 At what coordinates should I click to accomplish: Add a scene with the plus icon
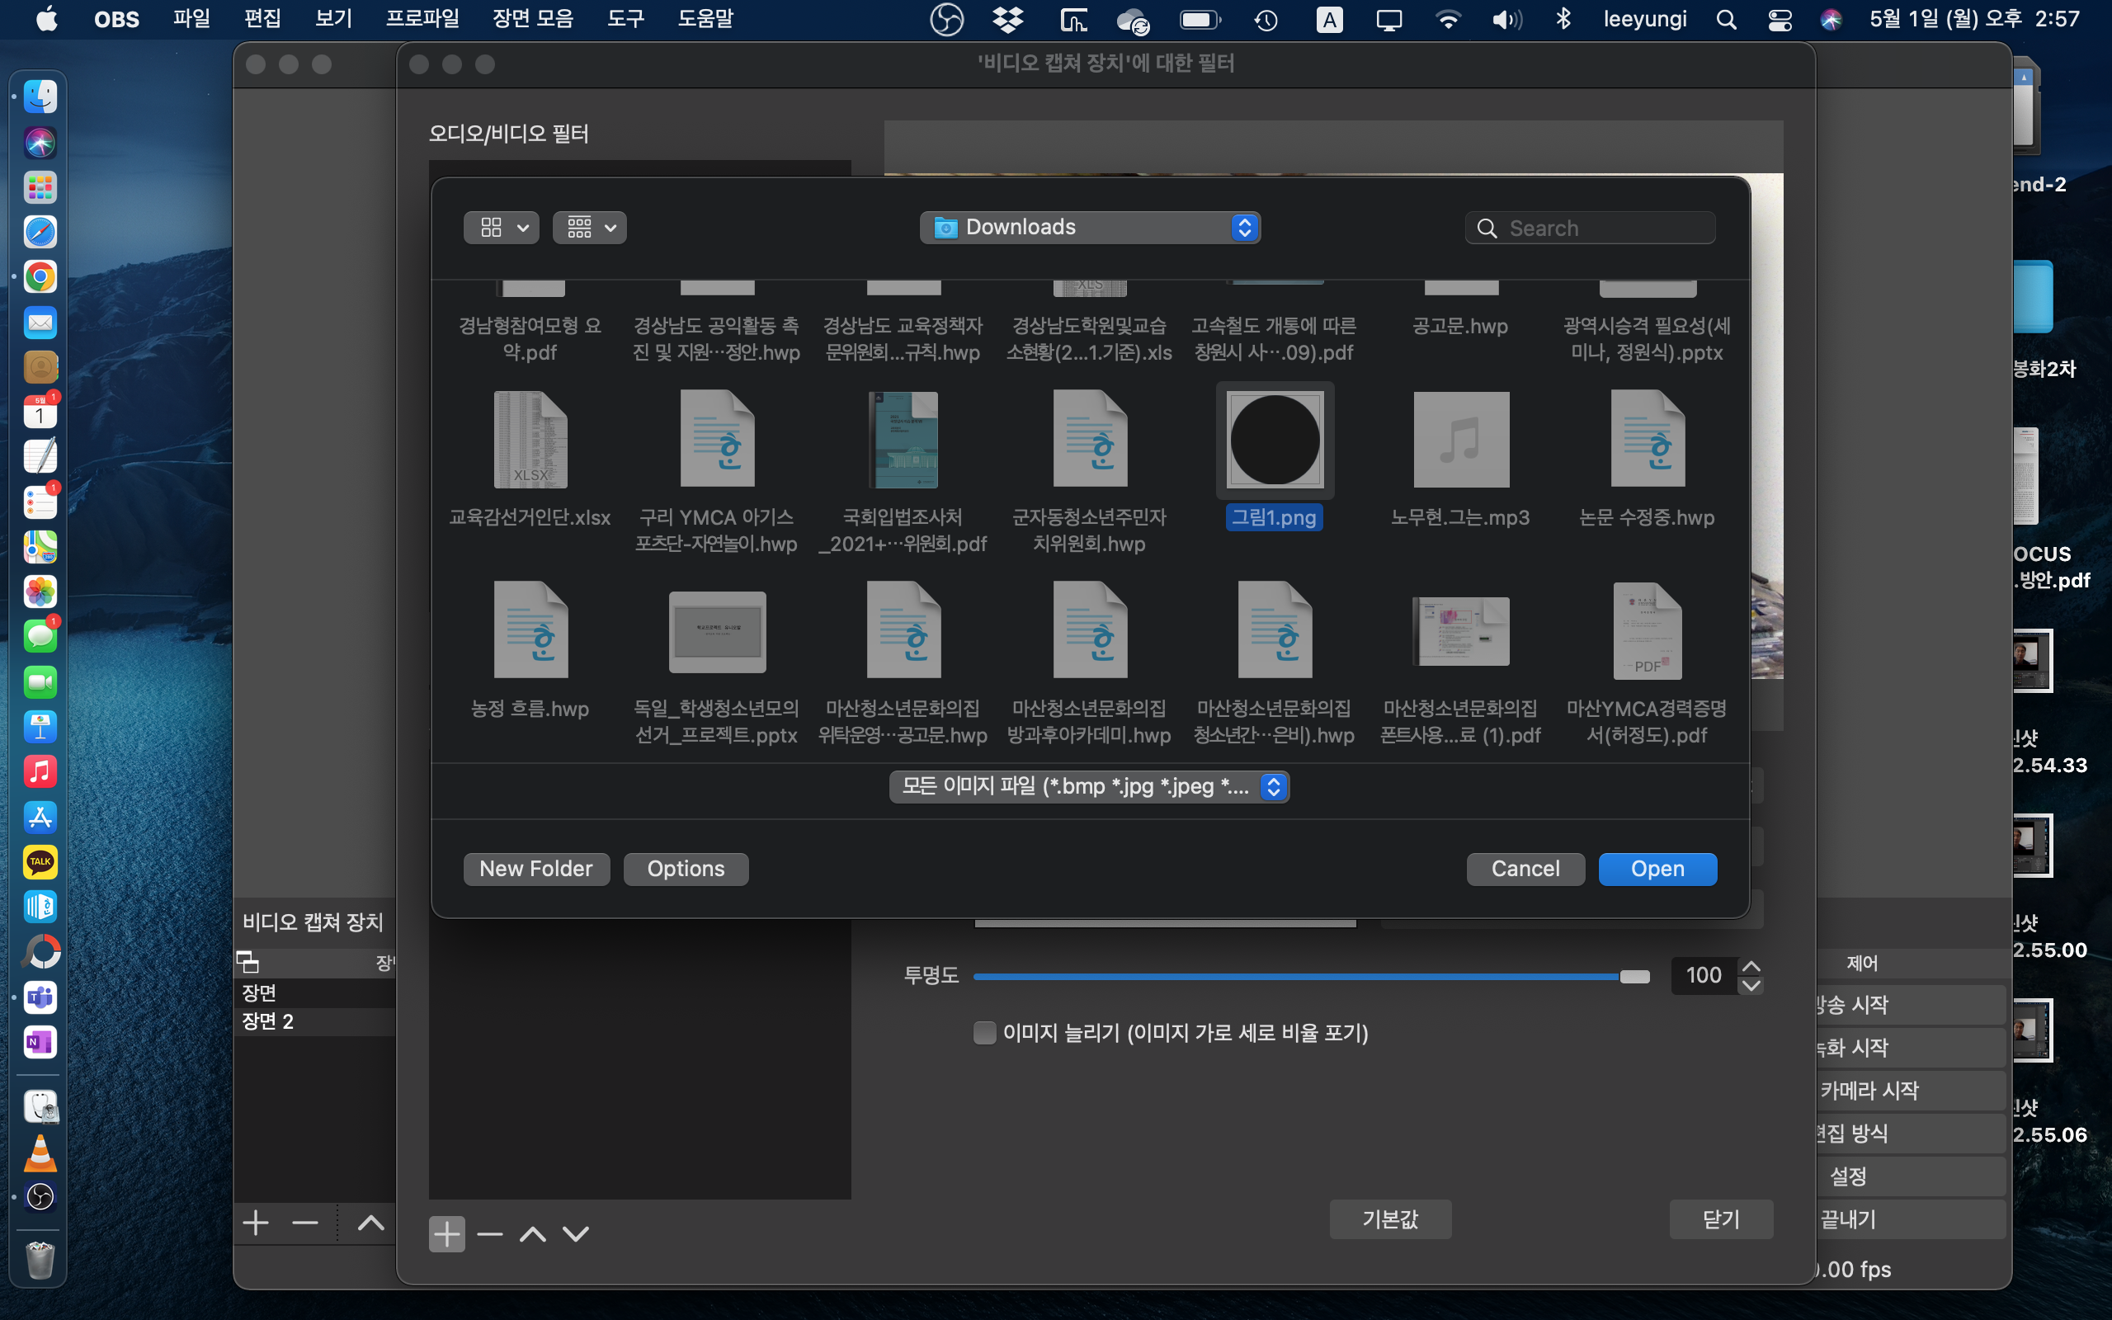pos(256,1223)
